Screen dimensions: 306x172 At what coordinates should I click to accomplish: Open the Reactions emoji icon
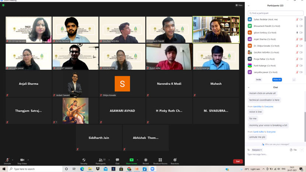[x=175, y=160]
